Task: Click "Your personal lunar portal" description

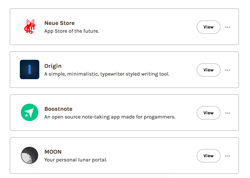Action: click(76, 160)
